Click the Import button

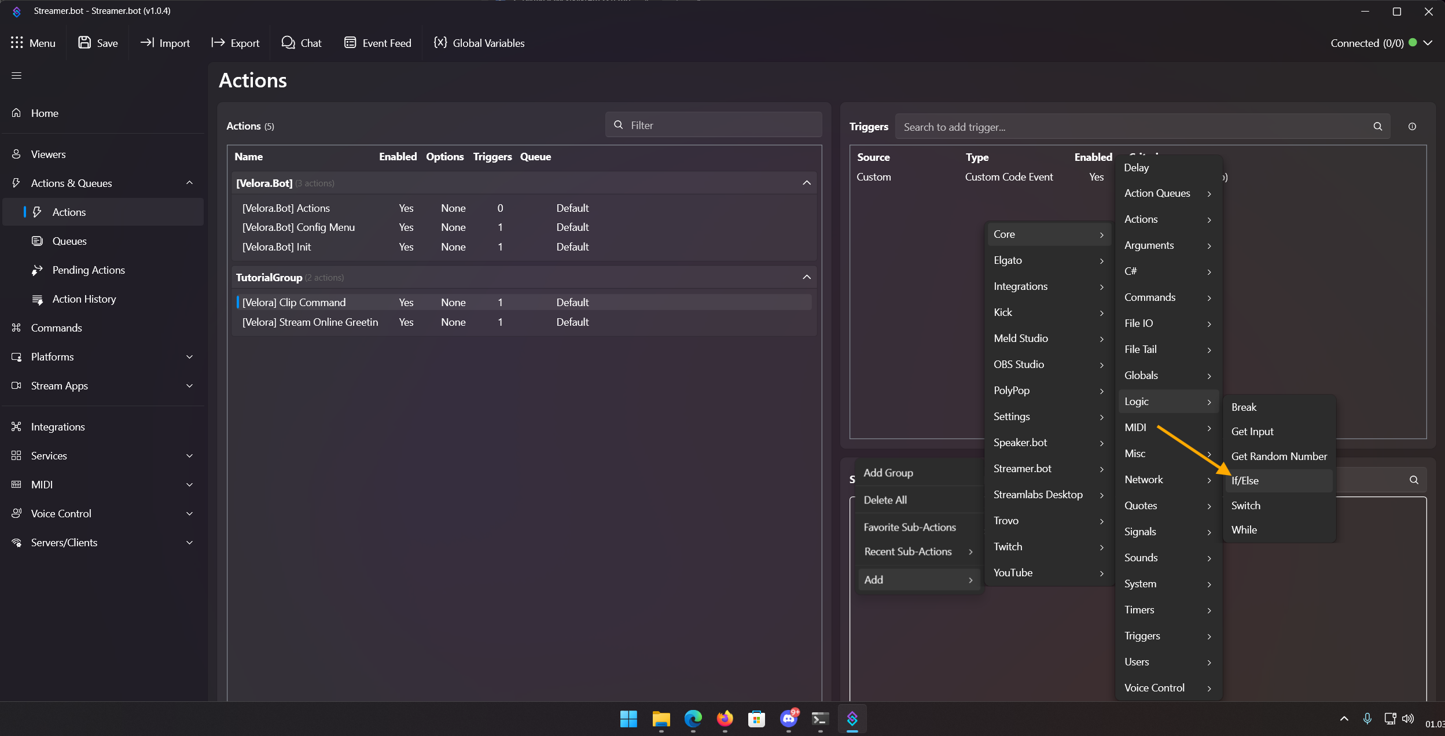[x=166, y=43]
